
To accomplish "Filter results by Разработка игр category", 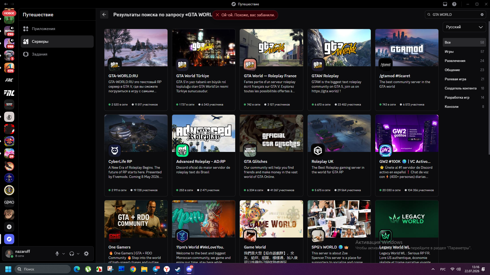I will coord(464,97).
